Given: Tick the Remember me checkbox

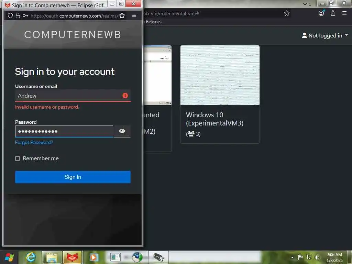Looking at the screenshot, I should tap(18, 158).
